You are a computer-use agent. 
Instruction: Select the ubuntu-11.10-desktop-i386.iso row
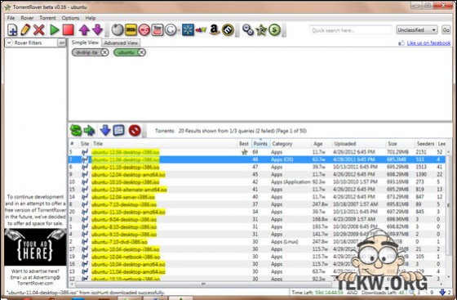[x=257, y=167]
